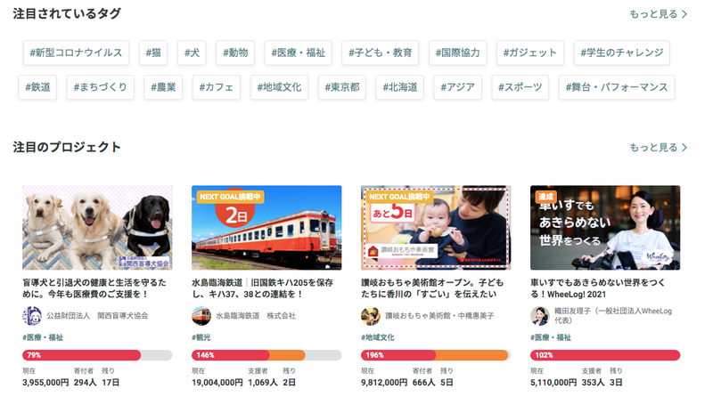Viewport: 713px width, 397px height.
Task: Select the #国際協力 tag
Action: (x=457, y=53)
